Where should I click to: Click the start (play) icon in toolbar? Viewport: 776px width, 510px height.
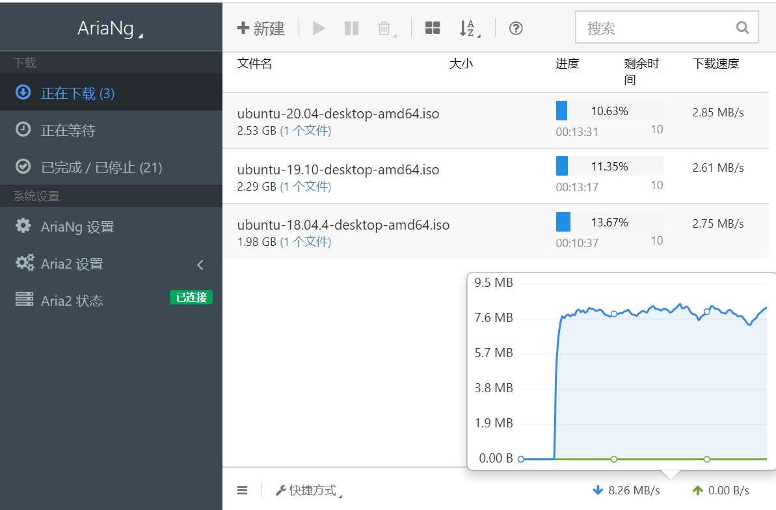click(319, 28)
